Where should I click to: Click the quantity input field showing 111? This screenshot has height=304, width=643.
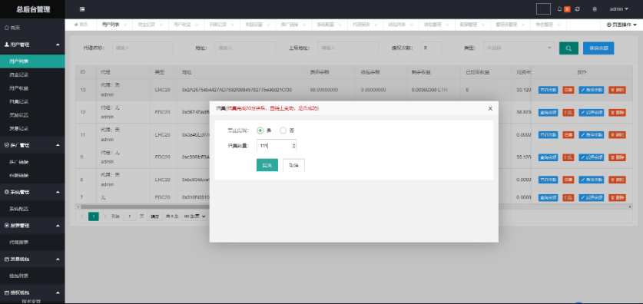pyautogui.click(x=277, y=145)
